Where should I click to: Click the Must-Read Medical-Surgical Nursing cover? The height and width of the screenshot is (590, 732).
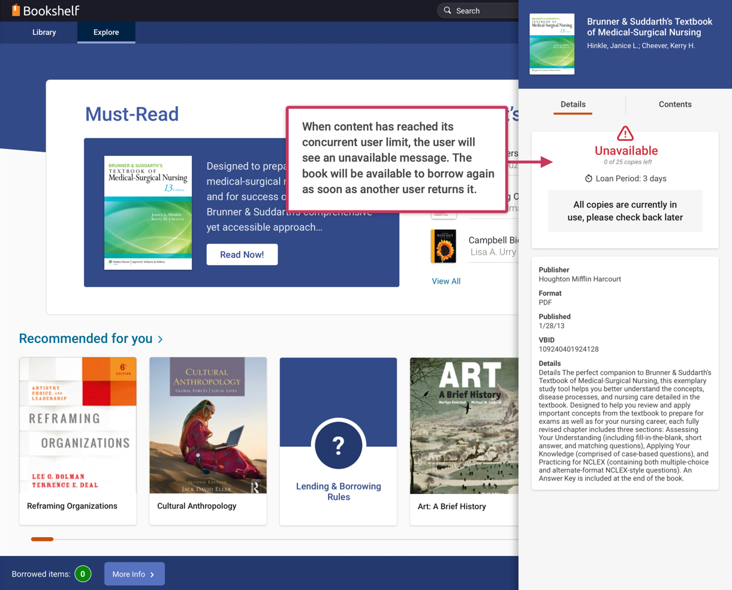[x=148, y=212]
